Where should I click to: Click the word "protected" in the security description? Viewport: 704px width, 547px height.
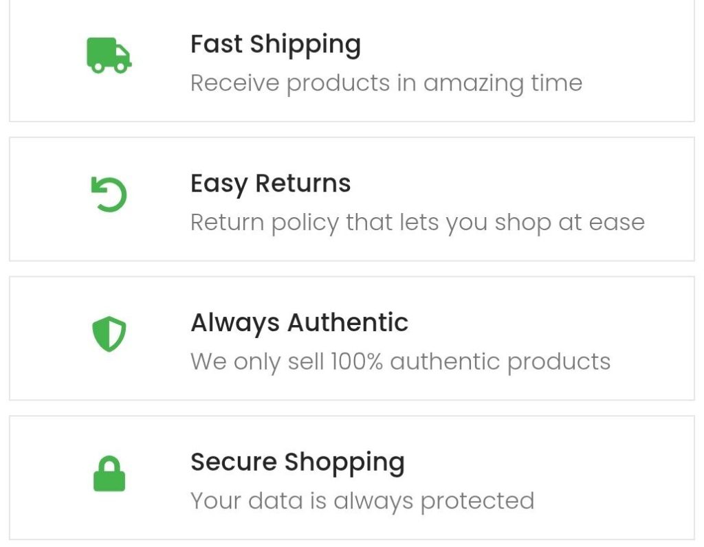click(477, 500)
